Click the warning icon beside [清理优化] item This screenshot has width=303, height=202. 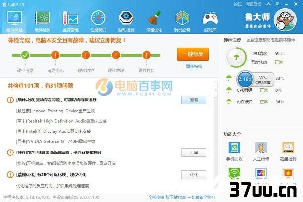point(10,175)
